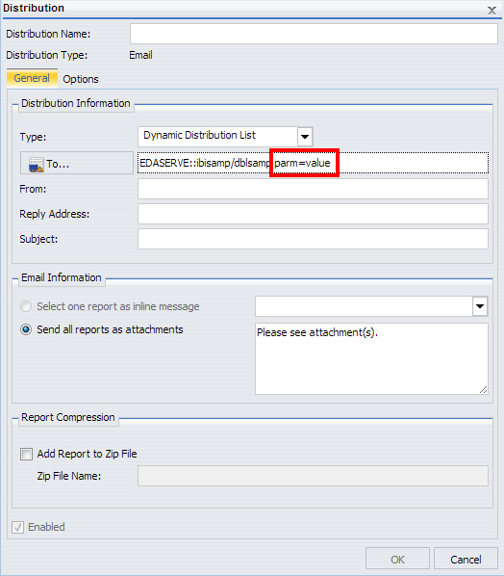
Task: Close the Distribution dialog with the X
Action: tap(491, 10)
